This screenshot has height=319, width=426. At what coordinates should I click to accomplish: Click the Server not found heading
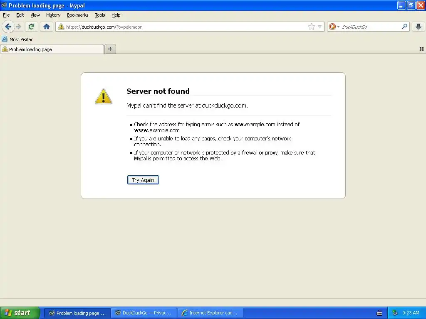click(x=158, y=91)
